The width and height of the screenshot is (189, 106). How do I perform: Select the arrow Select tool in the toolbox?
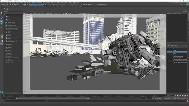[2, 13]
